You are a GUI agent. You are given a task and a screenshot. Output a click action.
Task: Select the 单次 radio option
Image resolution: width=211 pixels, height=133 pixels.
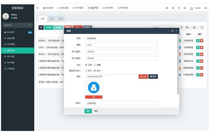click(x=86, y=71)
